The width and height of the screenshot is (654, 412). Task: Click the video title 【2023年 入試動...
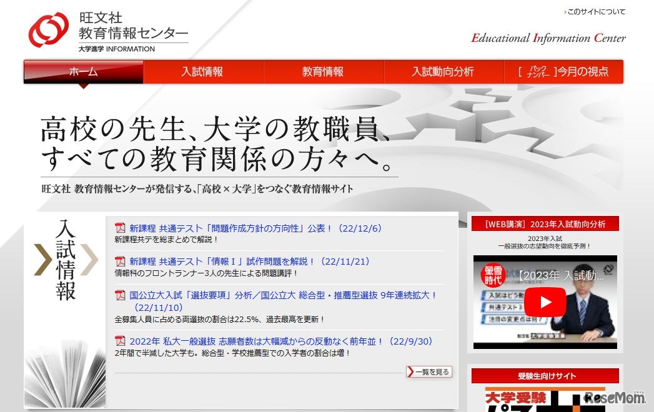coord(561,276)
